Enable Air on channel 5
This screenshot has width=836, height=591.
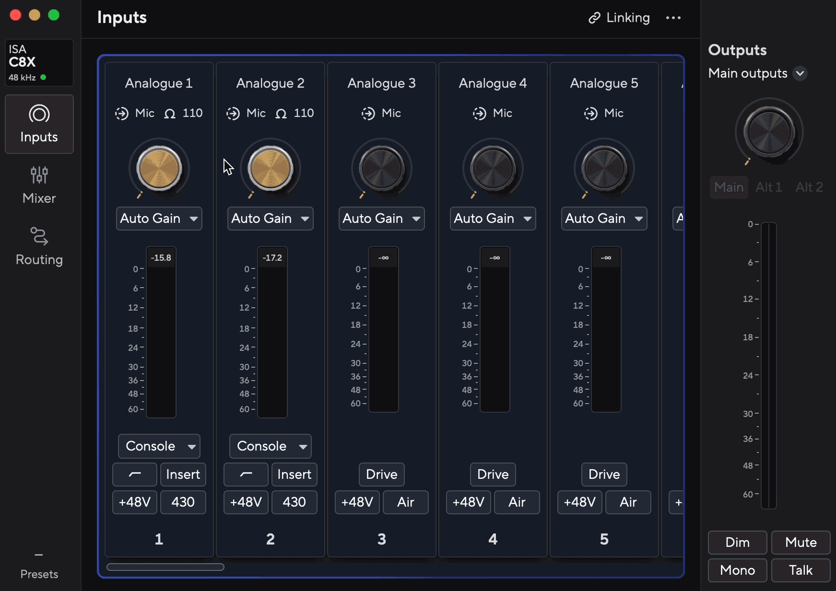(628, 502)
